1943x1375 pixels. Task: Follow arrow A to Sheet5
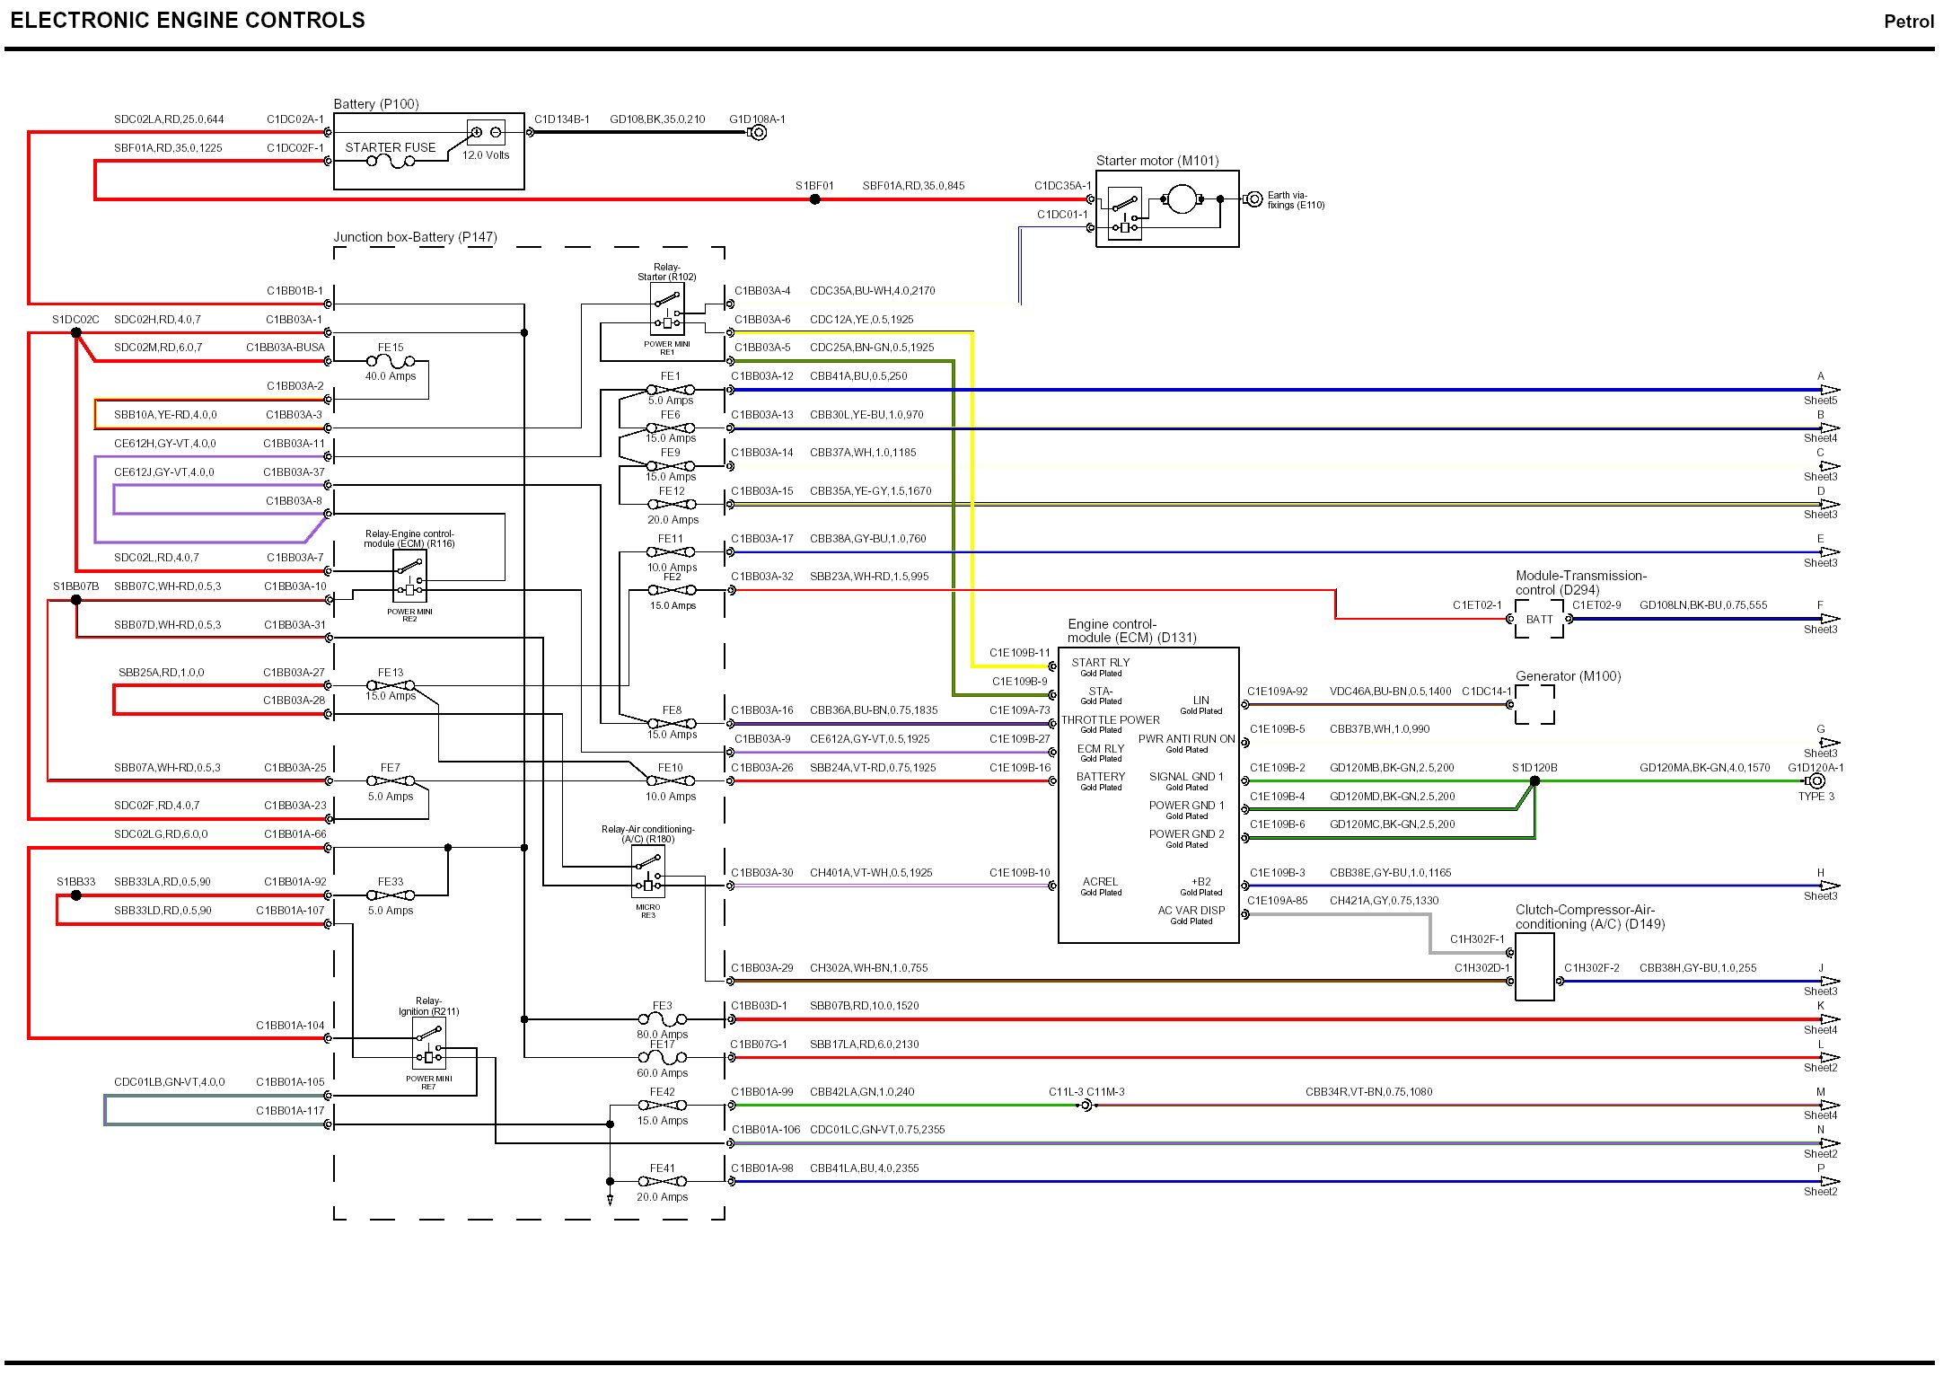click(1828, 390)
